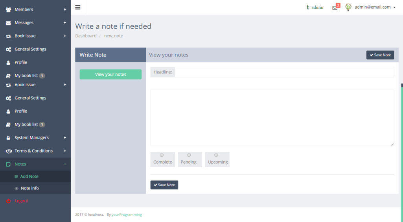Viewport: 403px width, 222px height.
Task: Collapse the Notes section using minus sign
Action: (65, 164)
